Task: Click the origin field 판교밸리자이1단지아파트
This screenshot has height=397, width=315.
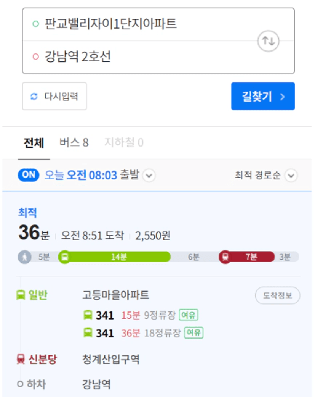Action: click(x=110, y=24)
